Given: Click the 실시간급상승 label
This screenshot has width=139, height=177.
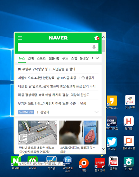Looking at the screenshot, I should (x=26, y=112).
